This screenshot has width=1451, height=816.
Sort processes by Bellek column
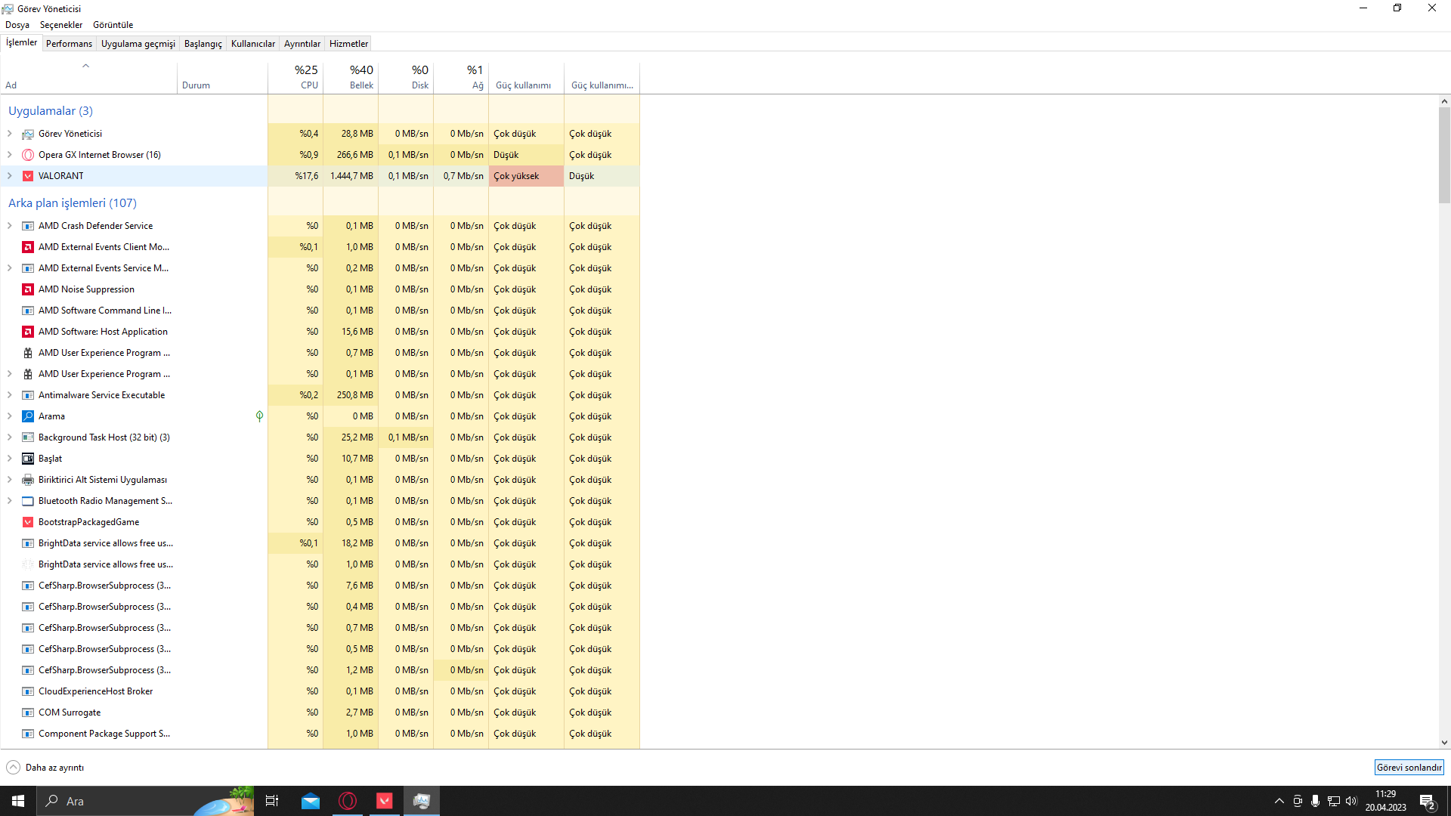[351, 77]
